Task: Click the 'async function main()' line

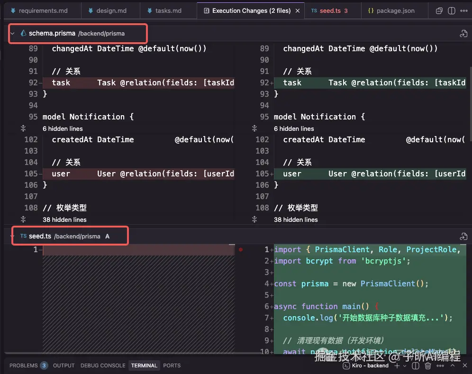Action: (326, 307)
